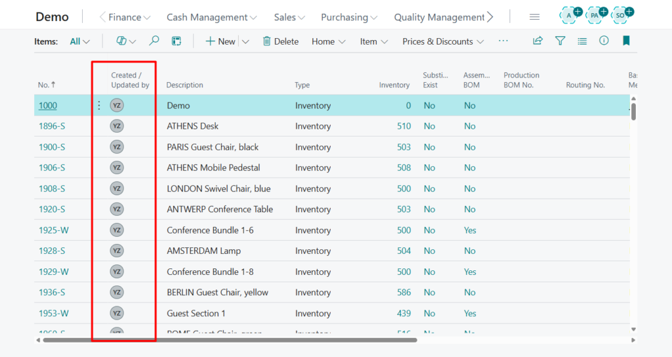The height and width of the screenshot is (357, 672).
Task: Open the hamburger menu icon
Action: pos(534,17)
